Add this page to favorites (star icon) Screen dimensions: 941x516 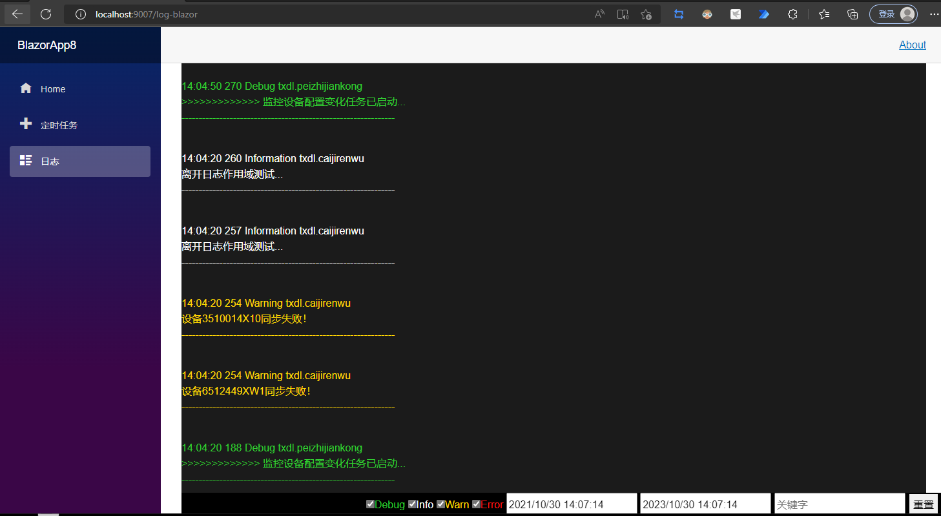[646, 14]
